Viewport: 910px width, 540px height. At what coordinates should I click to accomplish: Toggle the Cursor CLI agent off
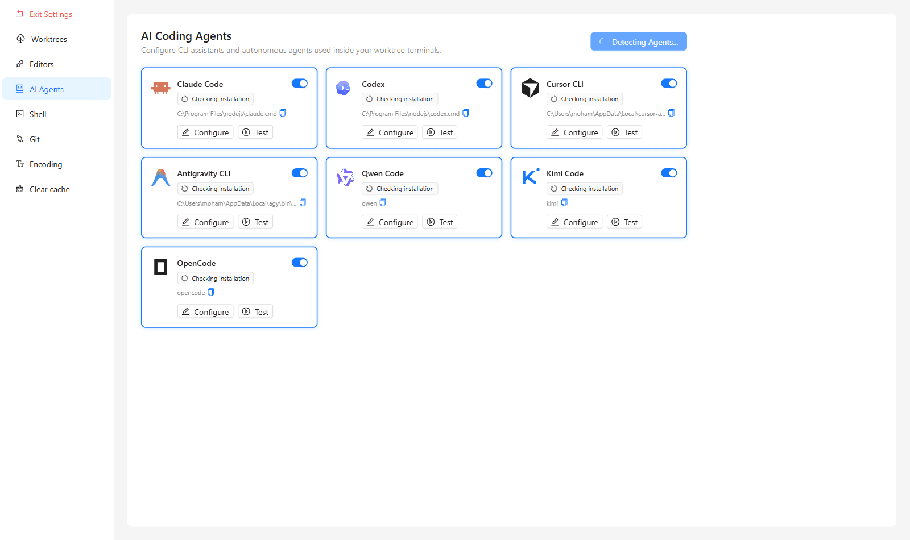tap(669, 84)
